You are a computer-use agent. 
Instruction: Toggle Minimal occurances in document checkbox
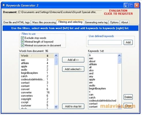point(22,45)
